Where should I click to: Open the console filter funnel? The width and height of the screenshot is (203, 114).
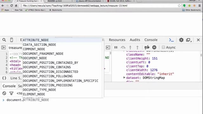pyautogui.click(x=11, y=93)
